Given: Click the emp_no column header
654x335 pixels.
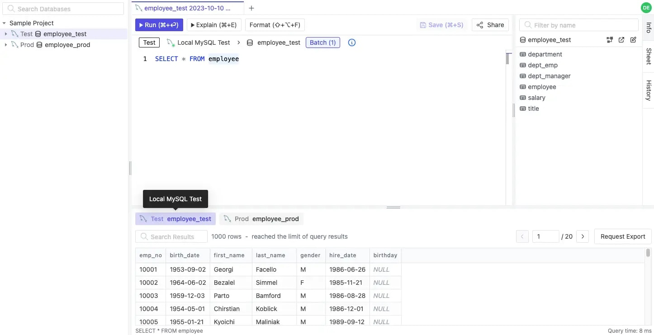Looking at the screenshot, I should pyautogui.click(x=151, y=255).
